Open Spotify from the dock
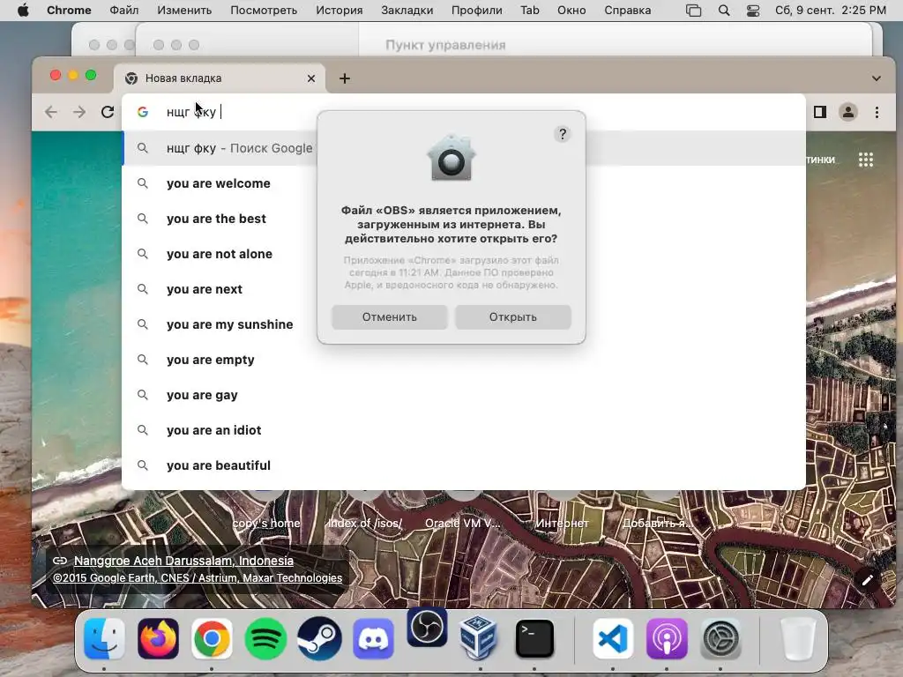This screenshot has height=677, width=903. point(265,639)
